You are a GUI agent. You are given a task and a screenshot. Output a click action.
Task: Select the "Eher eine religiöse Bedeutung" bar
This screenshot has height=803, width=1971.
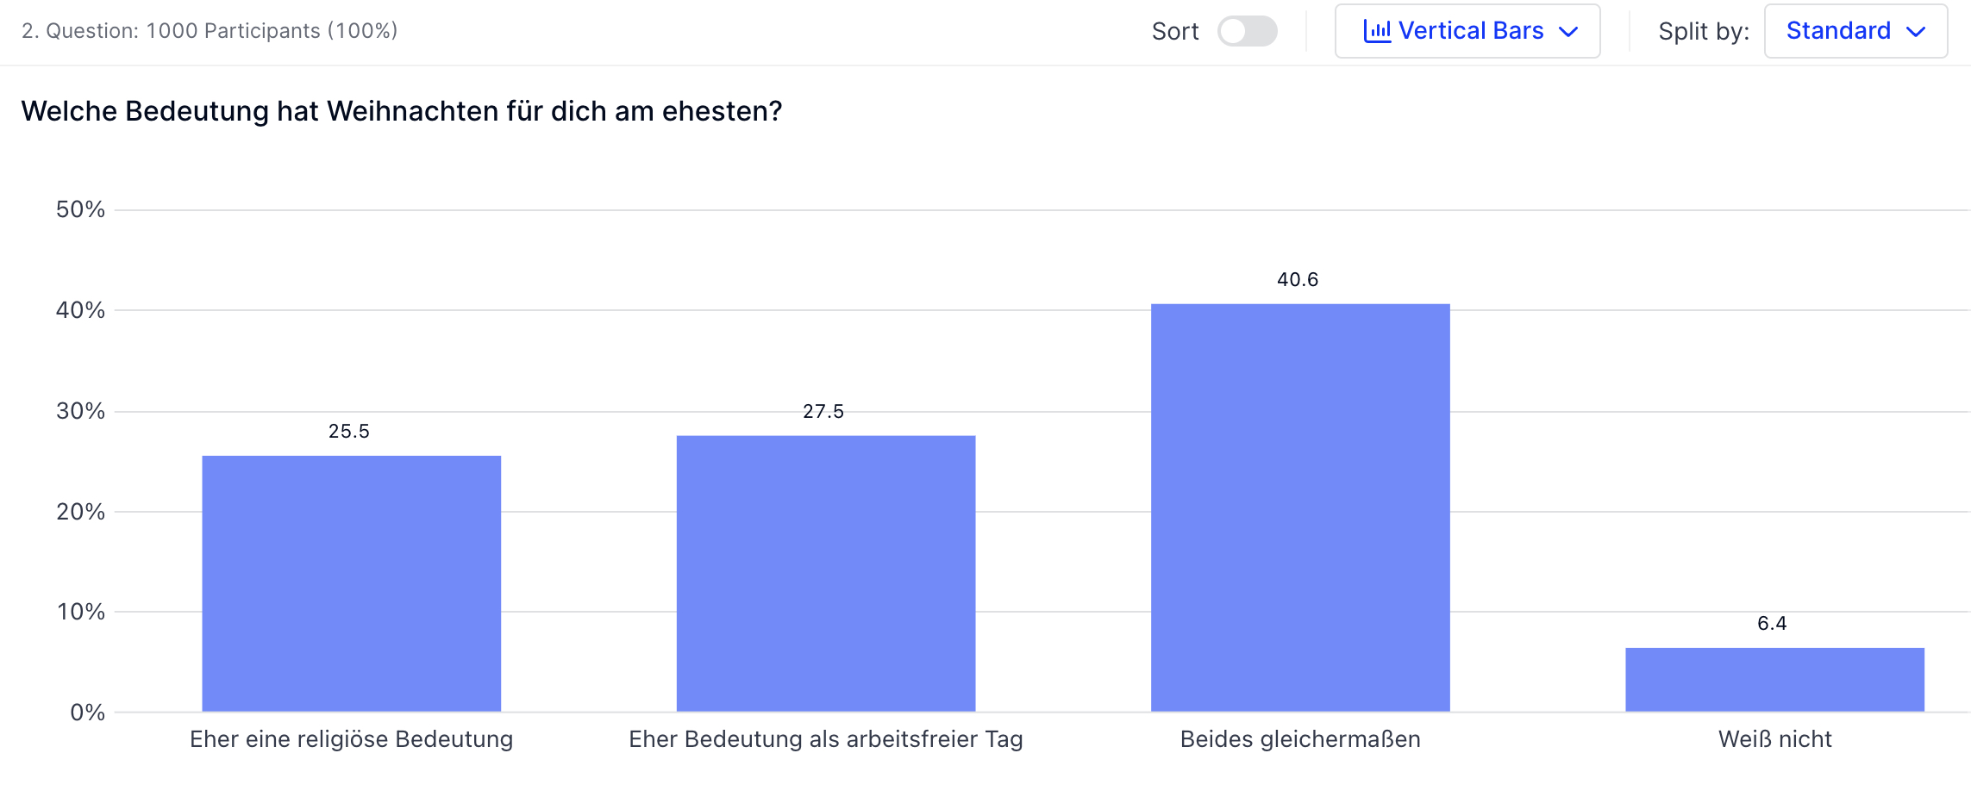coord(351,583)
